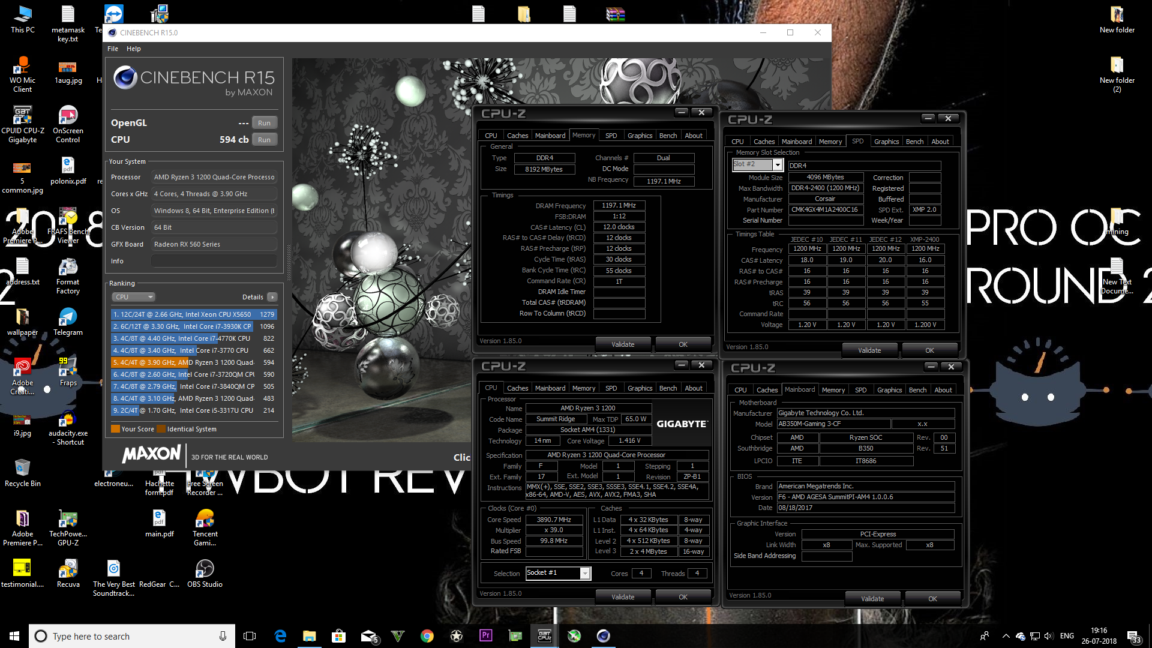Open main.pdf on the desktop
This screenshot has height=648, width=1152.
click(159, 524)
